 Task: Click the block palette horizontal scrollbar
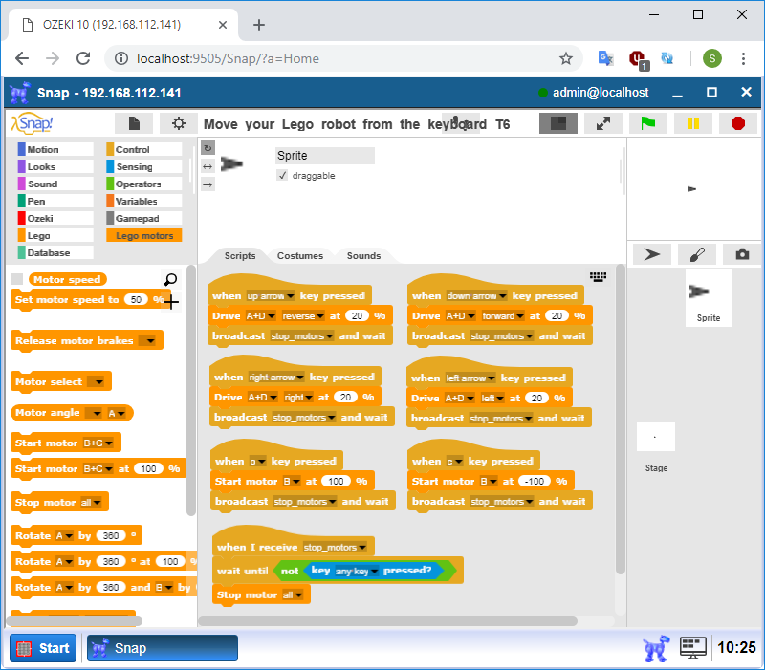(x=75, y=621)
